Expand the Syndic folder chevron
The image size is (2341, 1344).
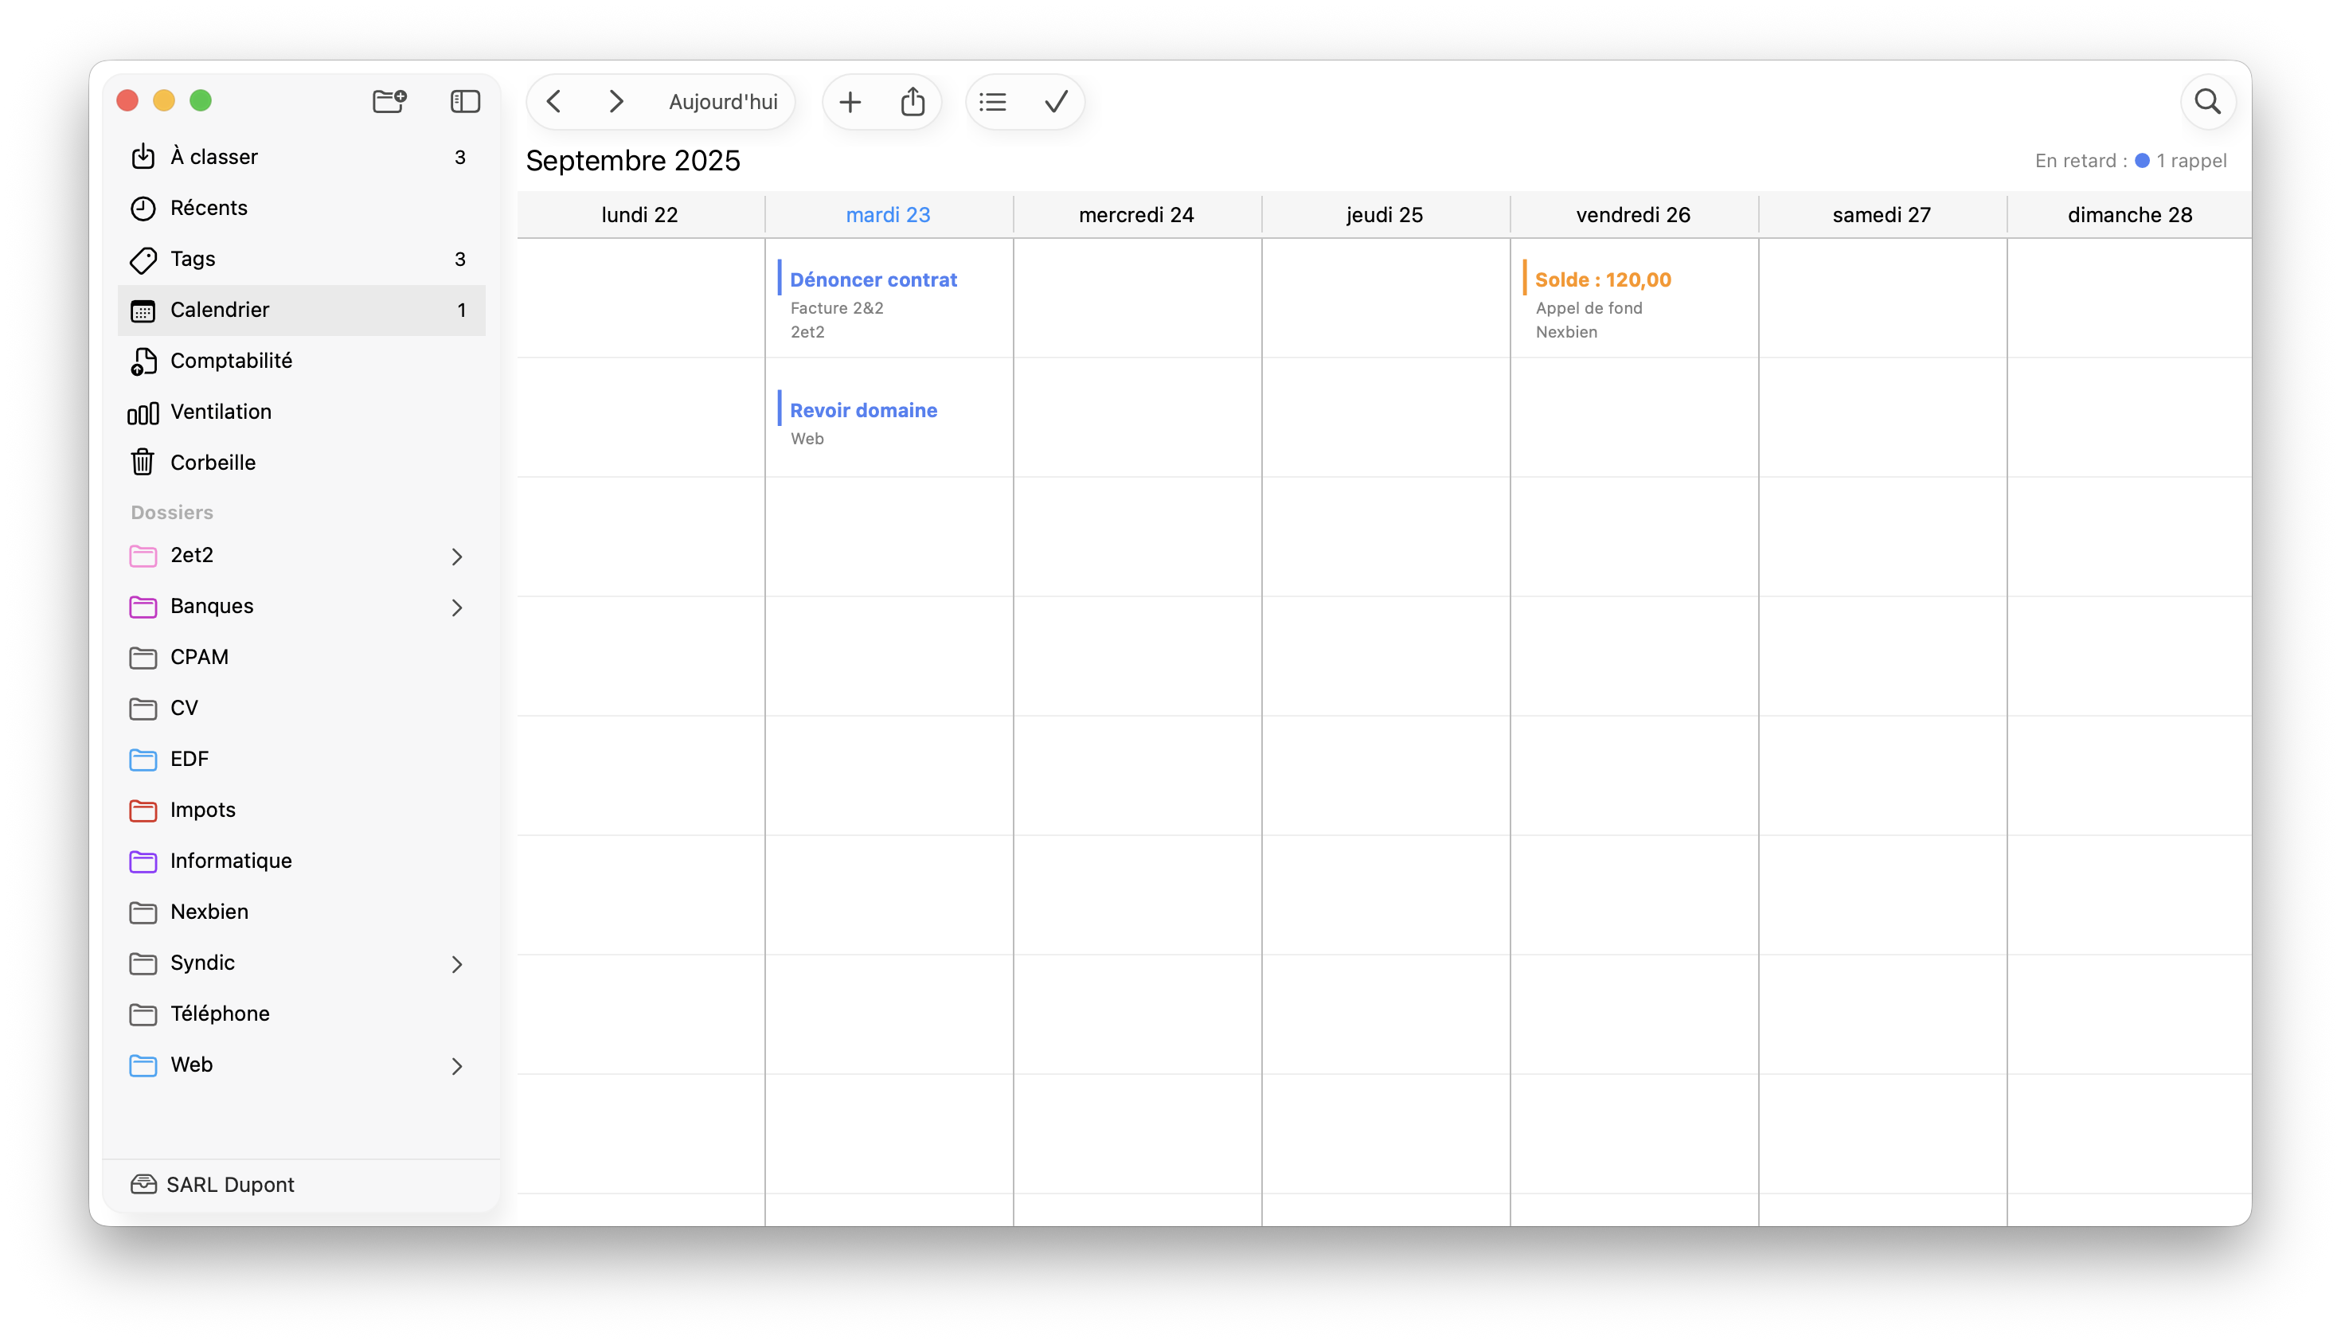click(457, 963)
